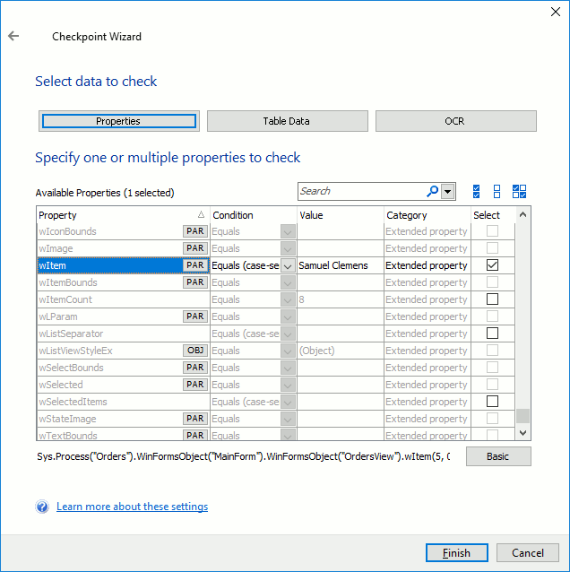The image size is (570, 572).
Task: Open the wLParam condition dropdown
Action: pos(288,316)
